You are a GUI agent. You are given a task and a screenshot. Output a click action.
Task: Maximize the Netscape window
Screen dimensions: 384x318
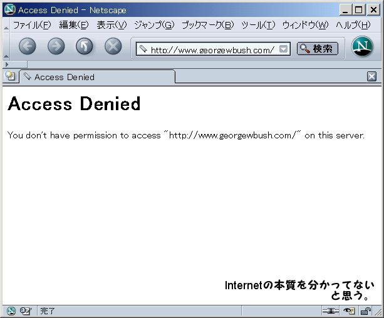[359, 10]
